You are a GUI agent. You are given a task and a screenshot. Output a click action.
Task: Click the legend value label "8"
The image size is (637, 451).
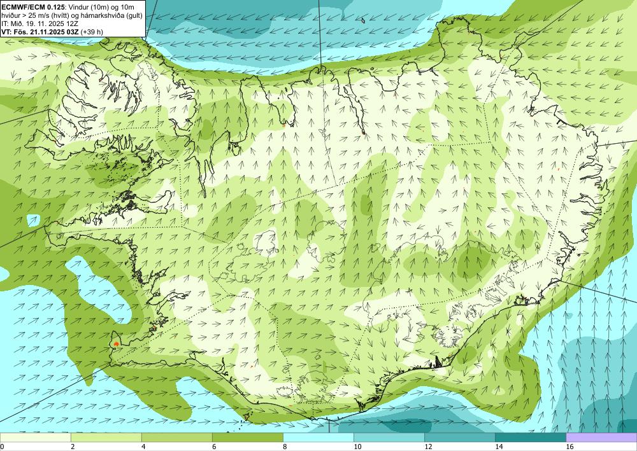coord(285,447)
